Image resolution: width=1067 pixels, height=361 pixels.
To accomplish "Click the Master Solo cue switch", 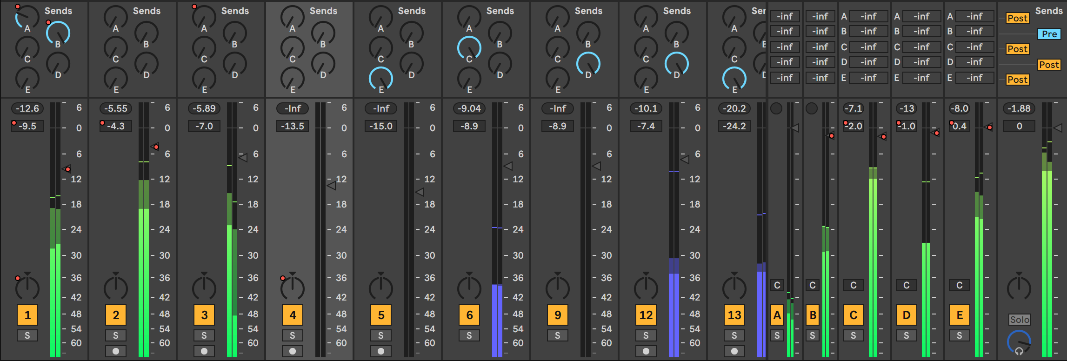I will click(x=1019, y=320).
